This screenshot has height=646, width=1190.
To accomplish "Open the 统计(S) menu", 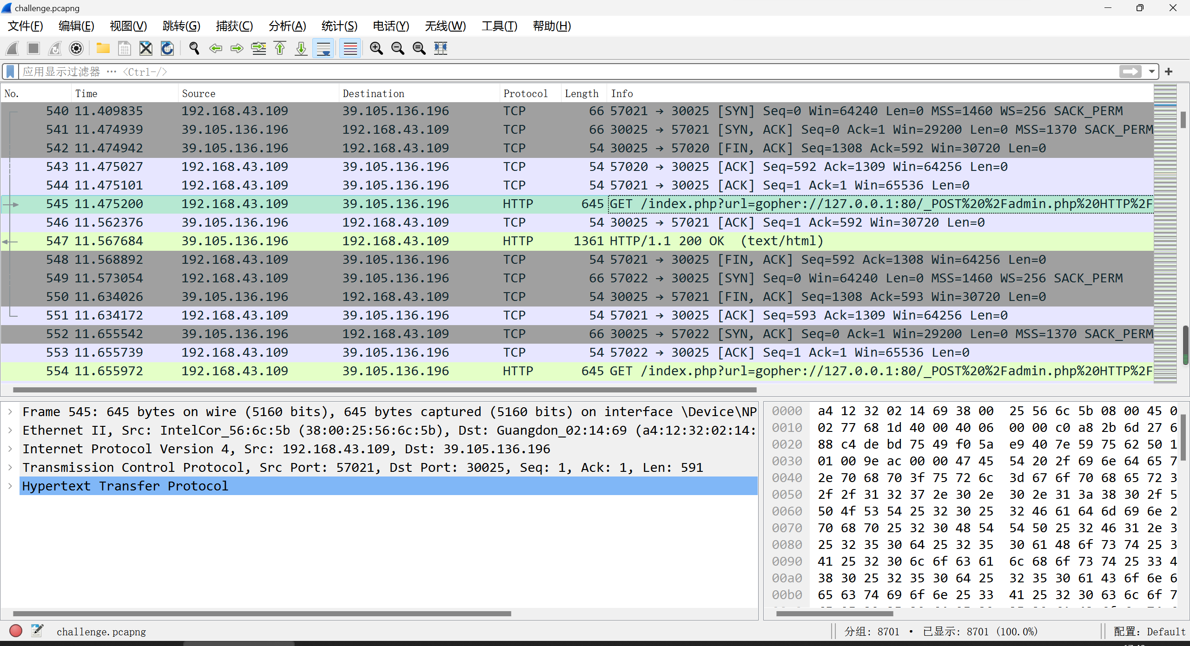I will (339, 26).
